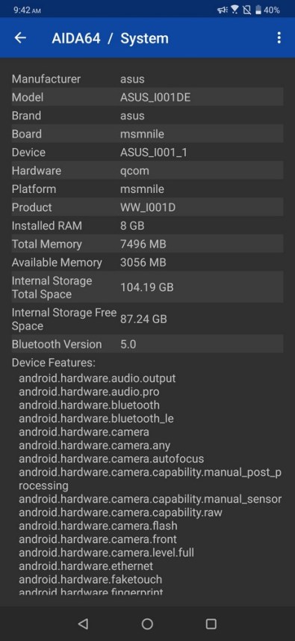Tap the no-SIM status icon
Screen dimensions: 295x641
[247, 10]
